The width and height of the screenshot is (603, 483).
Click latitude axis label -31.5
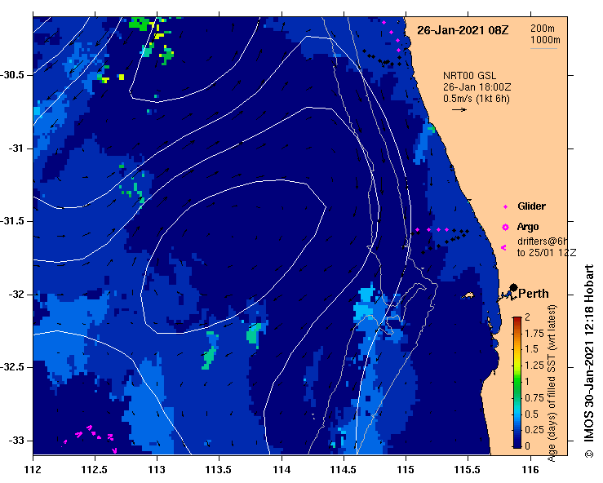coord(12,221)
